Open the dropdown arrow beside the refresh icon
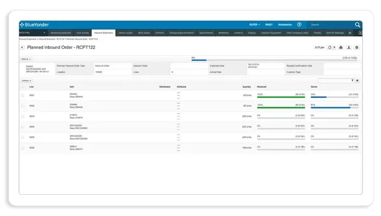 click(x=334, y=47)
